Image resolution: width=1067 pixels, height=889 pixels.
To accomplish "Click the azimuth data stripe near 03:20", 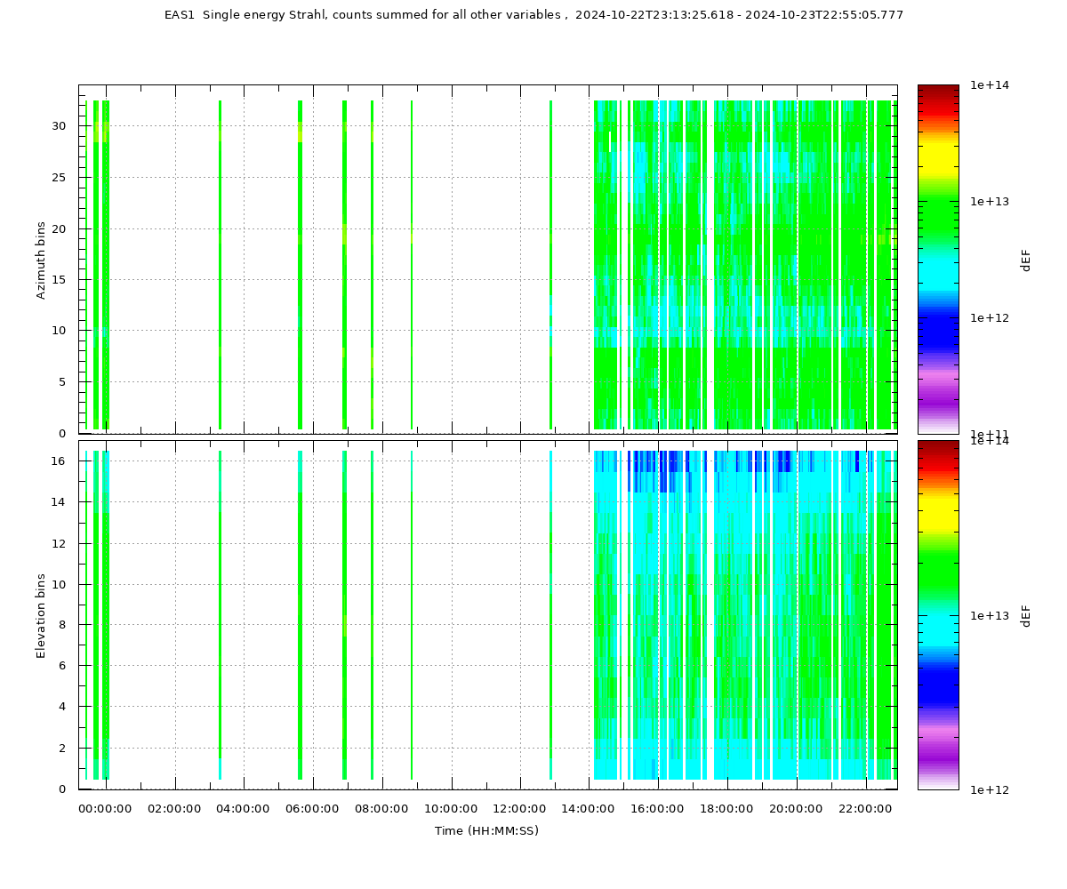I will pyautogui.click(x=220, y=265).
